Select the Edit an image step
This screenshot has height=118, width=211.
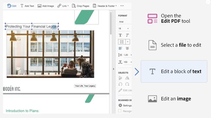tap(174, 99)
